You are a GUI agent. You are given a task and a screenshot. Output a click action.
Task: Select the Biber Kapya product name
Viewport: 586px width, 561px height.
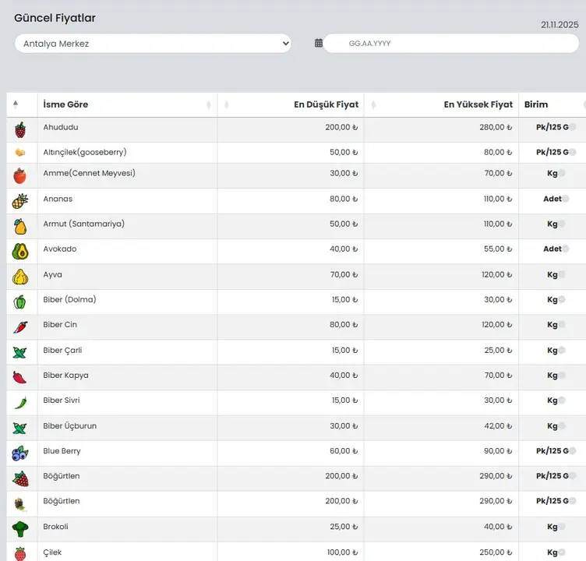[x=65, y=376]
